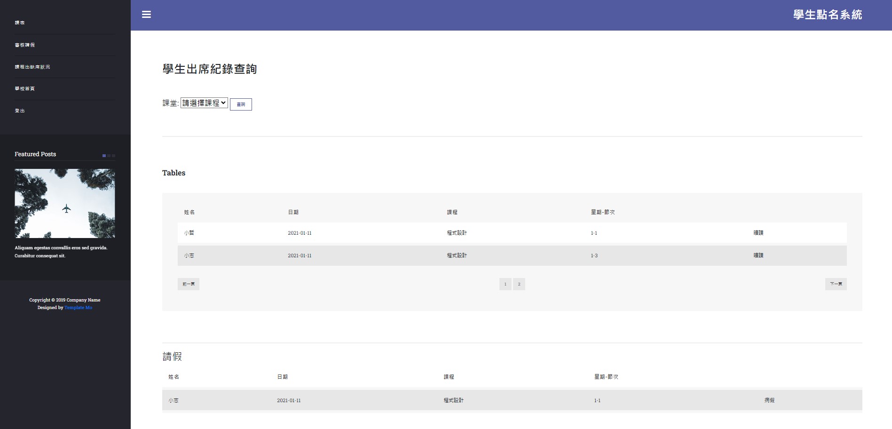Viewport: 892px width, 429px height.
Task: Click the 1-3 period cell
Action: point(594,256)
